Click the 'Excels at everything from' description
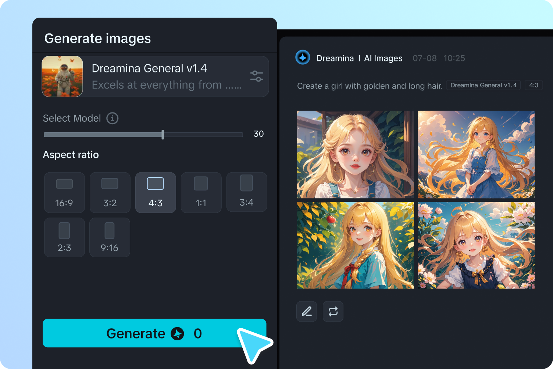Viewport: 553px width, 369px height. pos(167,85)
